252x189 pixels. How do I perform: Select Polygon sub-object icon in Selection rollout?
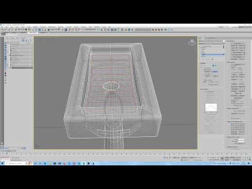(x=213, y=66)
